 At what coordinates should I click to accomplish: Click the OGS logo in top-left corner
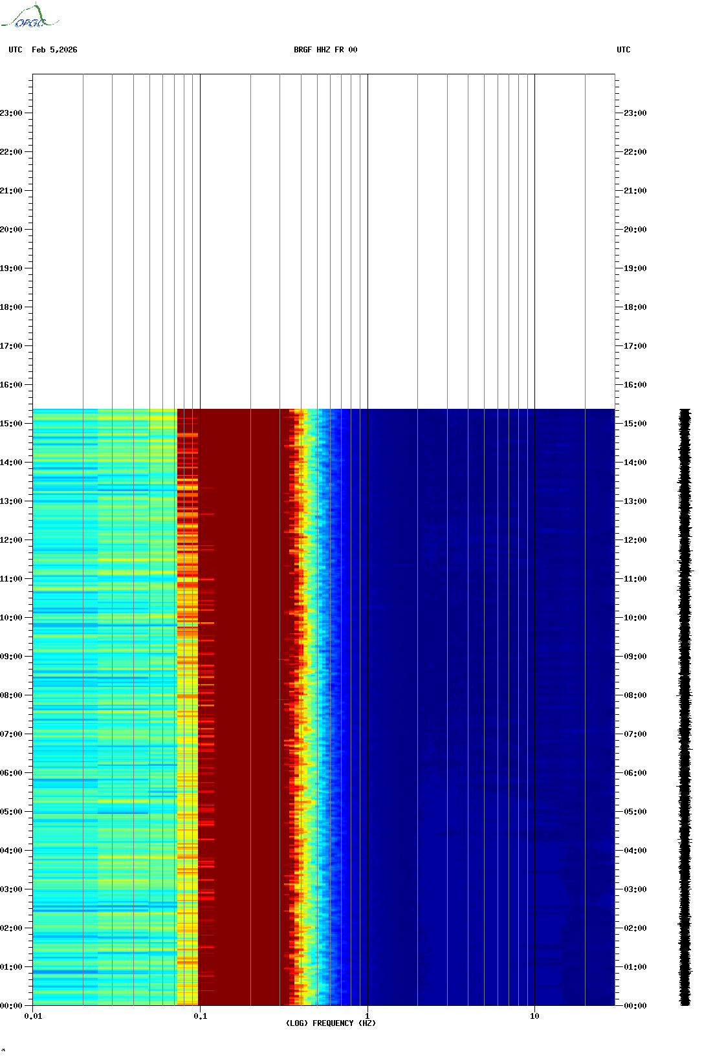tap(29, 17)
